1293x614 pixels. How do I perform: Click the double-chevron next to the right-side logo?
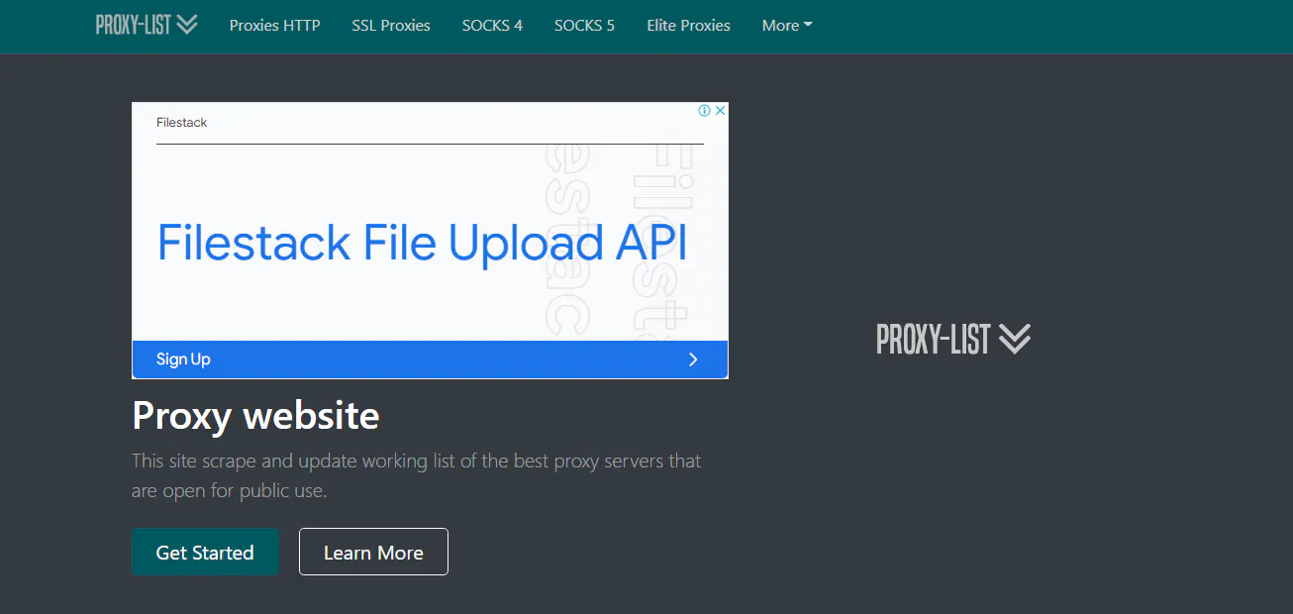click(x=1014, y=340)
